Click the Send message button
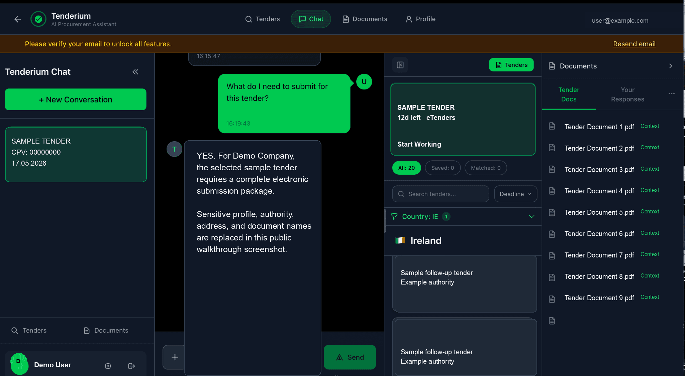The height and width of the screenshot is (376, 685). point(350,357)
